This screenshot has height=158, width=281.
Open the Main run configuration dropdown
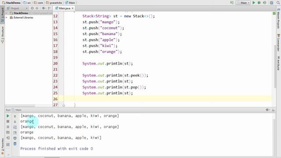click(243, 3)
